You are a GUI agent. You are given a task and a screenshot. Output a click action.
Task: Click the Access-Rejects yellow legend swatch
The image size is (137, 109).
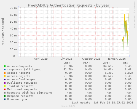(5, 76)
